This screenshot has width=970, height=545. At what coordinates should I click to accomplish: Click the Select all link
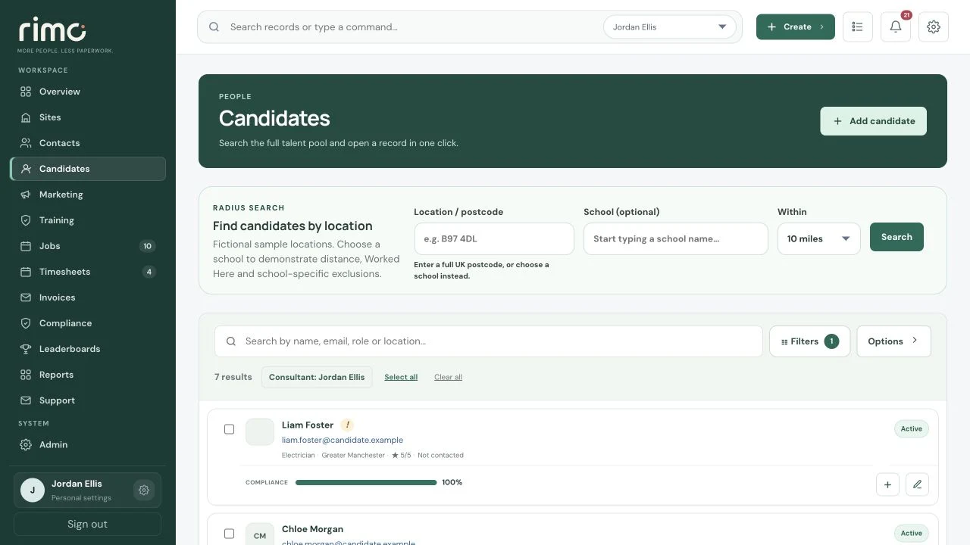(401, 377)
